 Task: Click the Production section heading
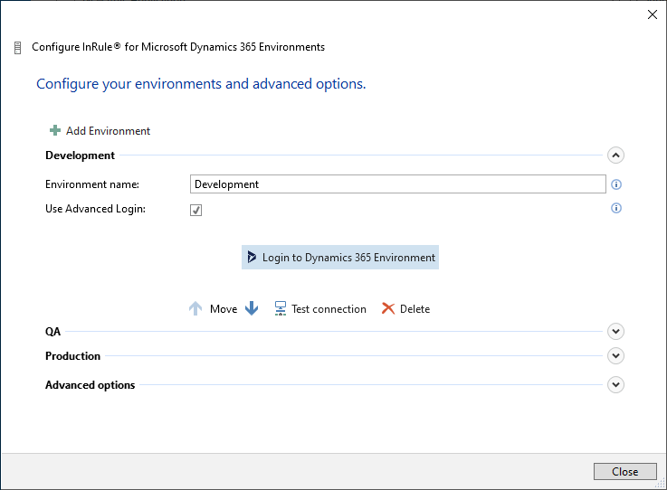click(x=72, y=355)
